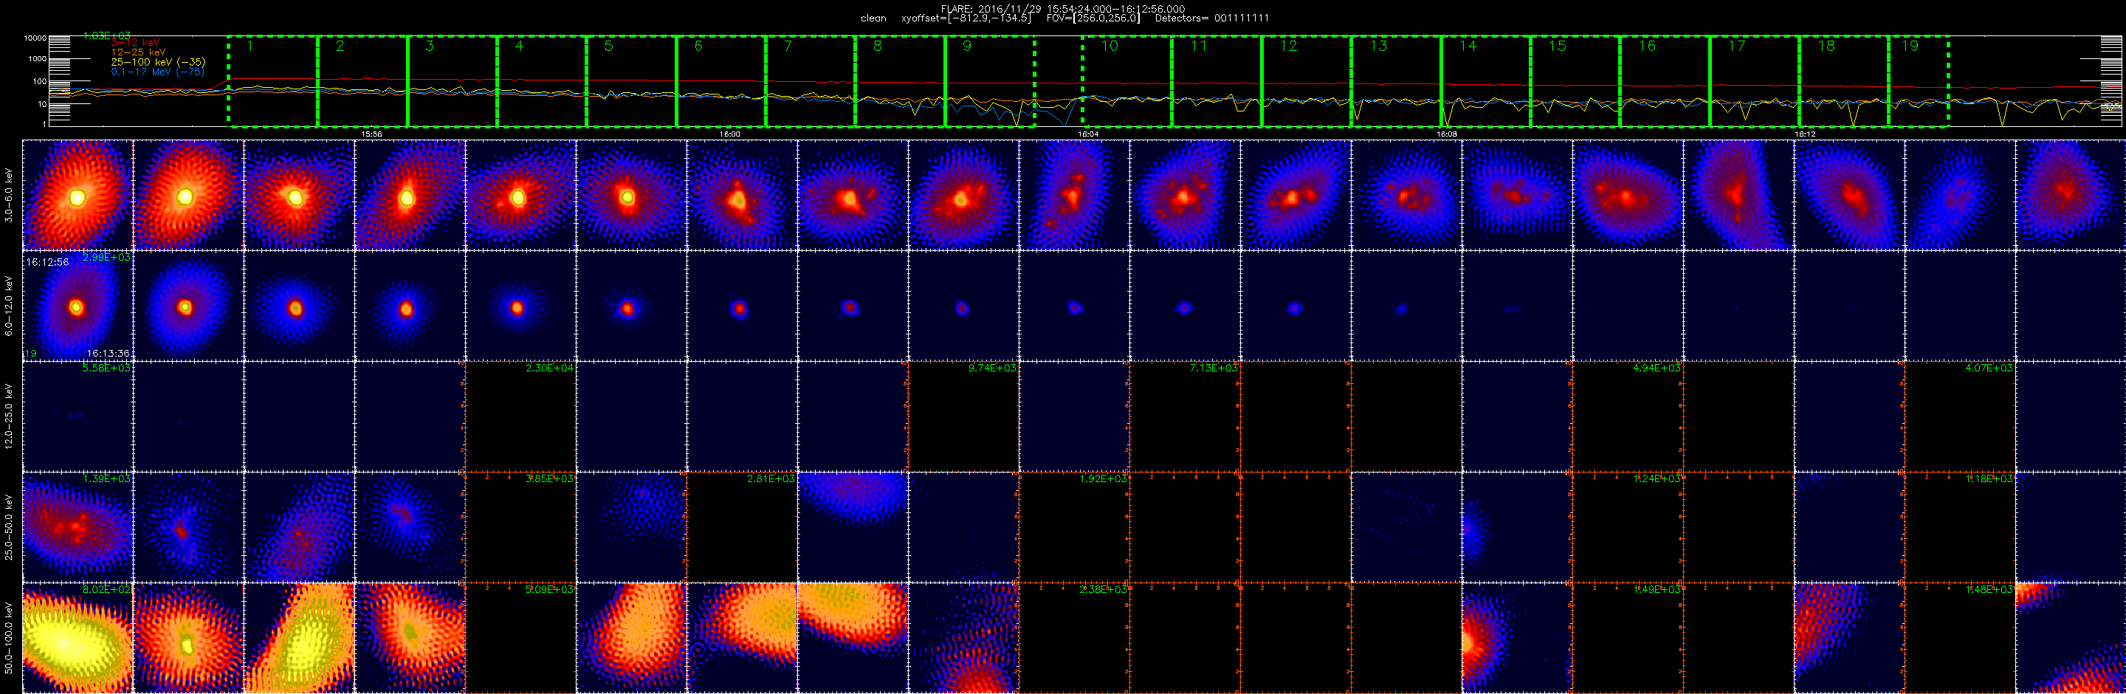Open fourth image in 6.0-12.0 keV row
2126x694 pixels.
click(410, 306)
